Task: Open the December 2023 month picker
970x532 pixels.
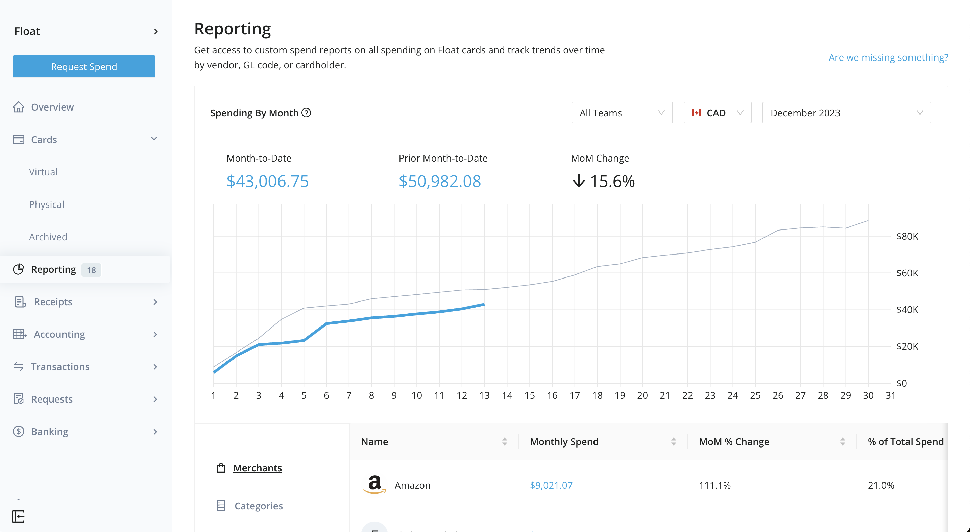Action: tap(846, 113)
